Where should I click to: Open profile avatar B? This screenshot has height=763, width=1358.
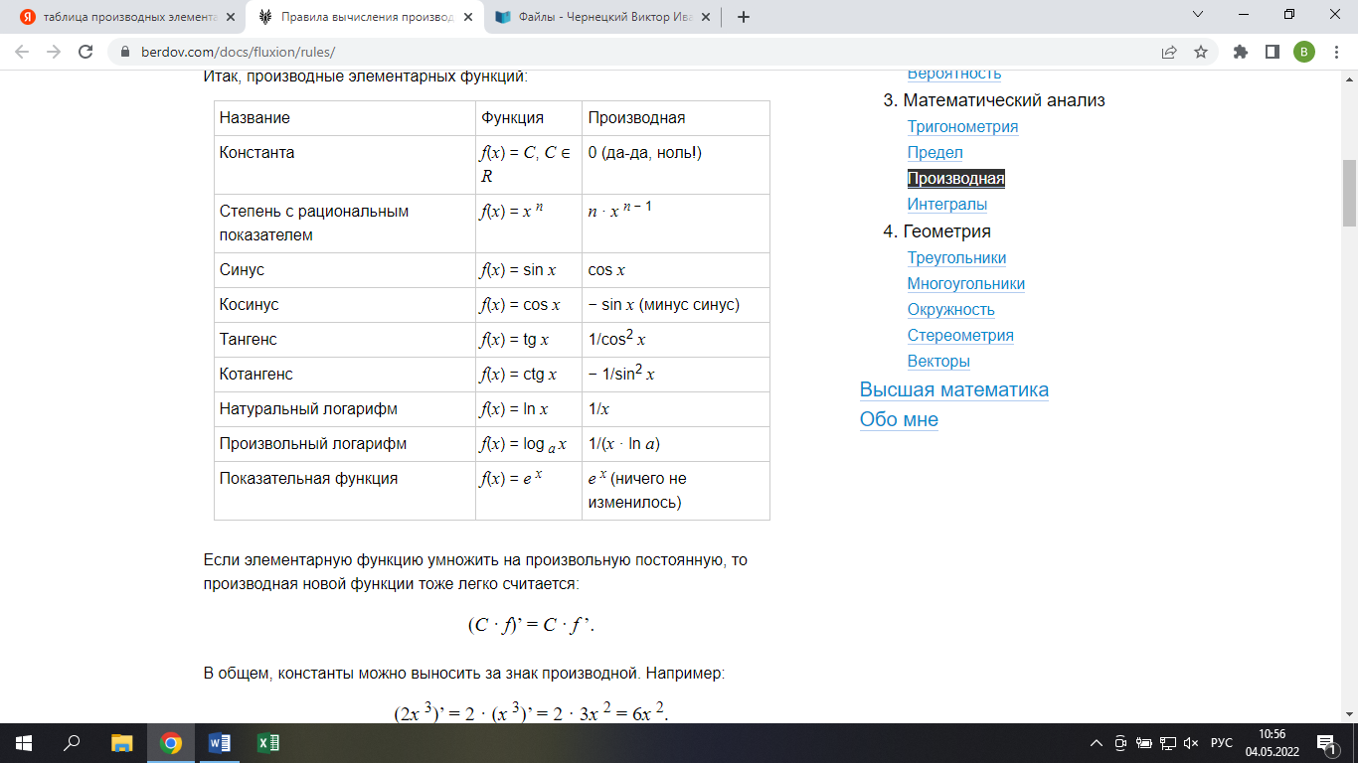point(1303,52)
